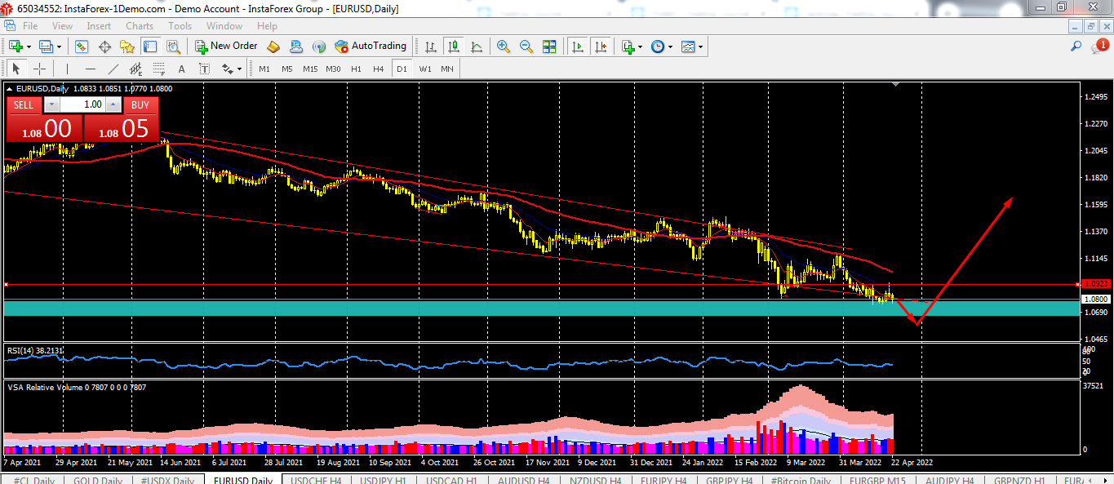Open the MetaEditor book icon
Viewport: 1114px width, 484px height.
click(x=273, y=47)
